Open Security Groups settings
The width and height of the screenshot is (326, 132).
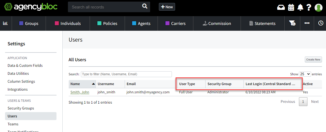click(21, 108)
